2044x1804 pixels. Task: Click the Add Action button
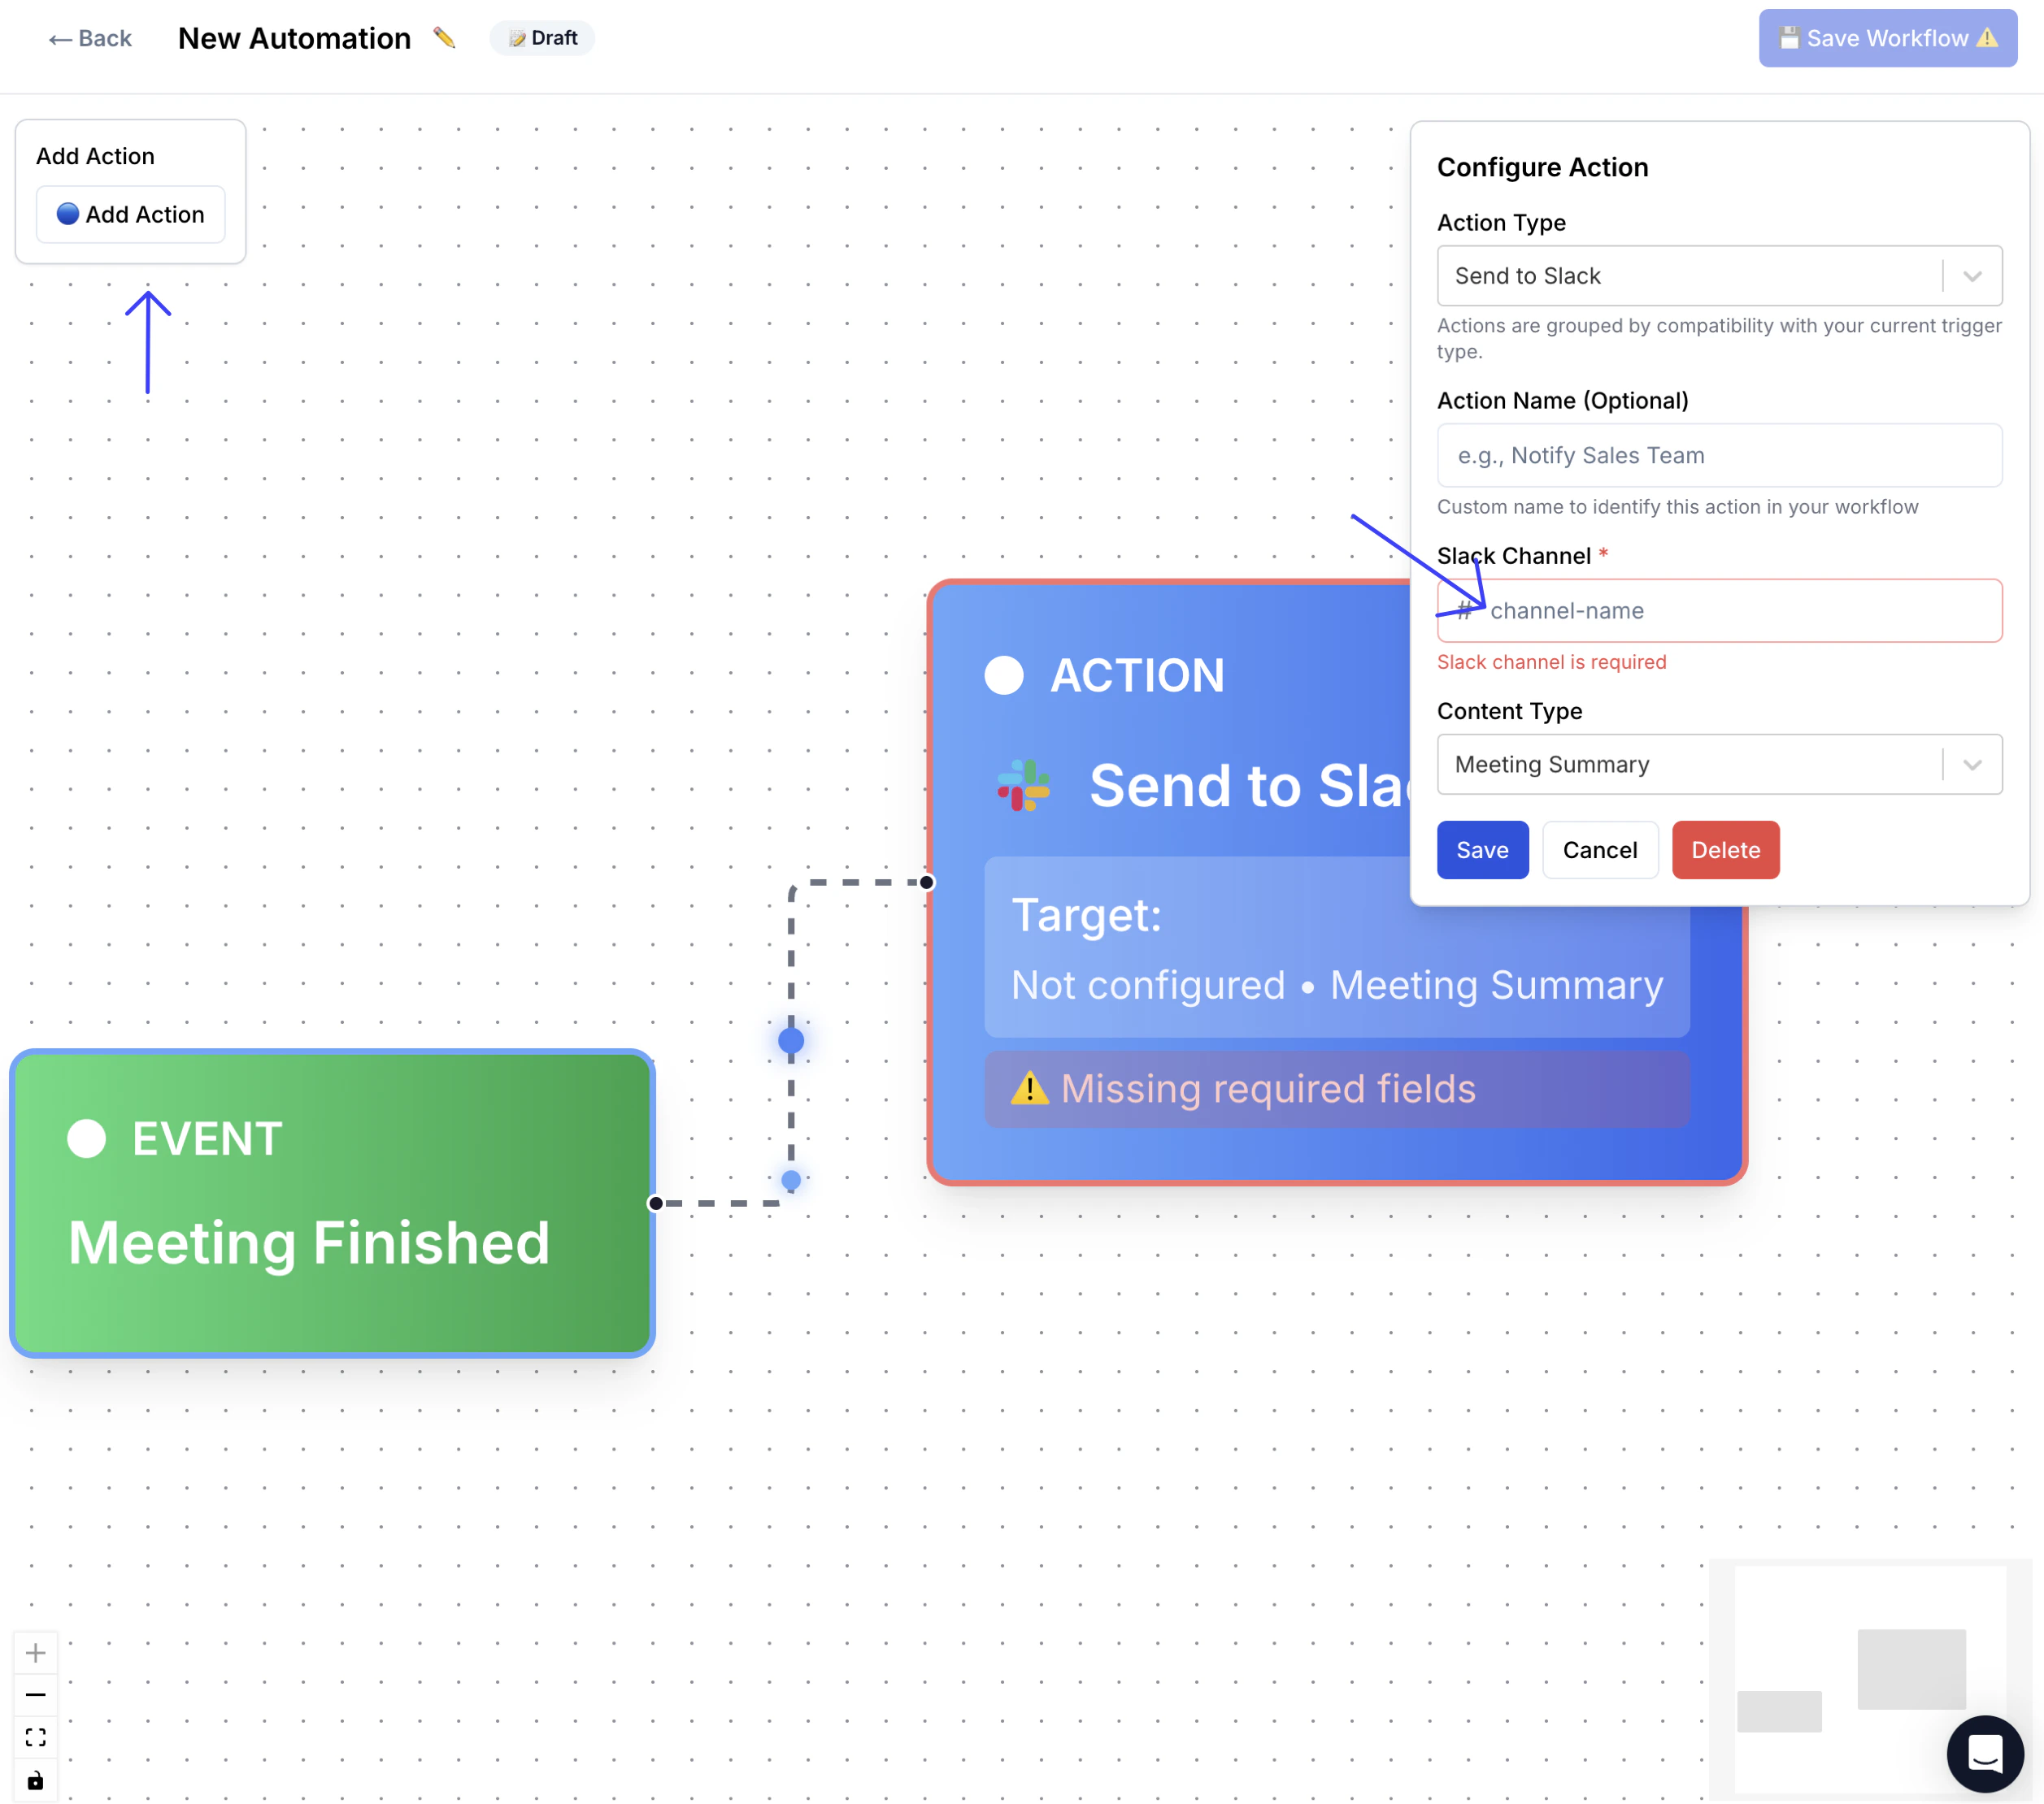click(x=131, y=214)
